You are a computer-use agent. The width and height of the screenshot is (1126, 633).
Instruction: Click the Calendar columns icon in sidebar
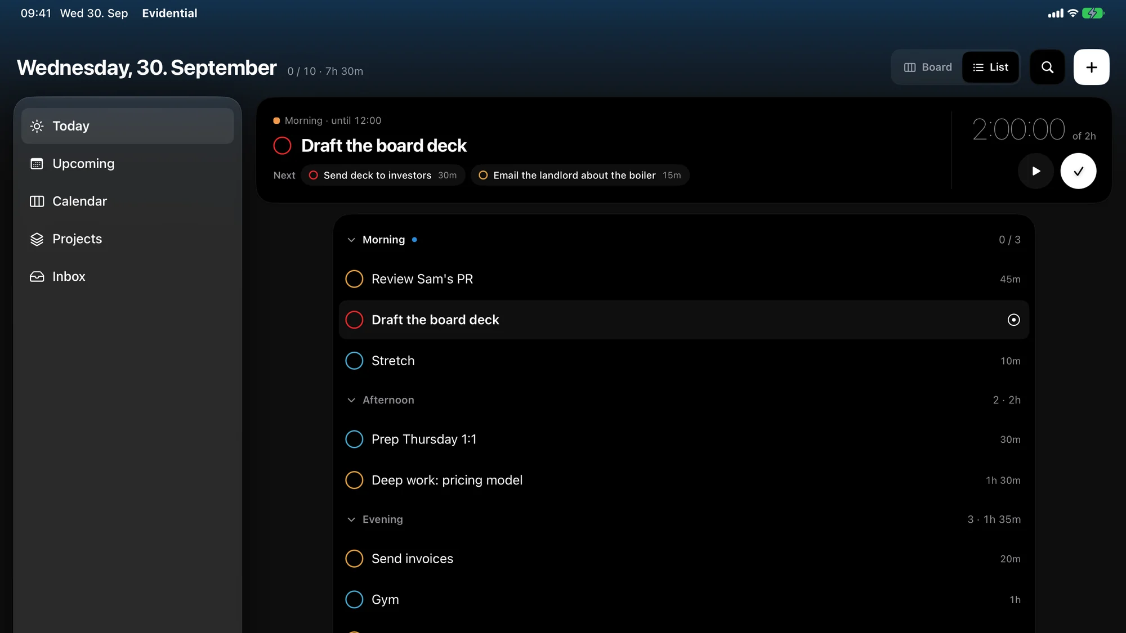tap(37, 201)
